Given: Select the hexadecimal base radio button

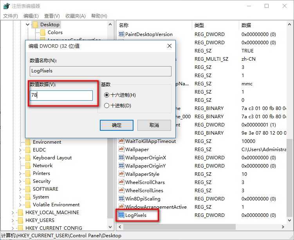Looking at the screenshot, I should [x=106, y=95].
